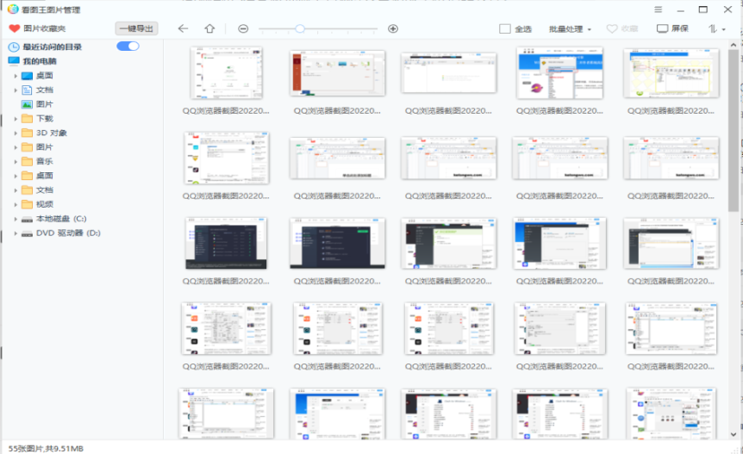
Task: Select the 3D 对象 folder
Action: coord(52,133)
